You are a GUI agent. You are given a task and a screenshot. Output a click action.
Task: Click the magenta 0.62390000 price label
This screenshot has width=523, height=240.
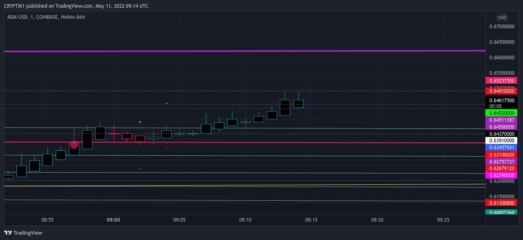[501, 175]
